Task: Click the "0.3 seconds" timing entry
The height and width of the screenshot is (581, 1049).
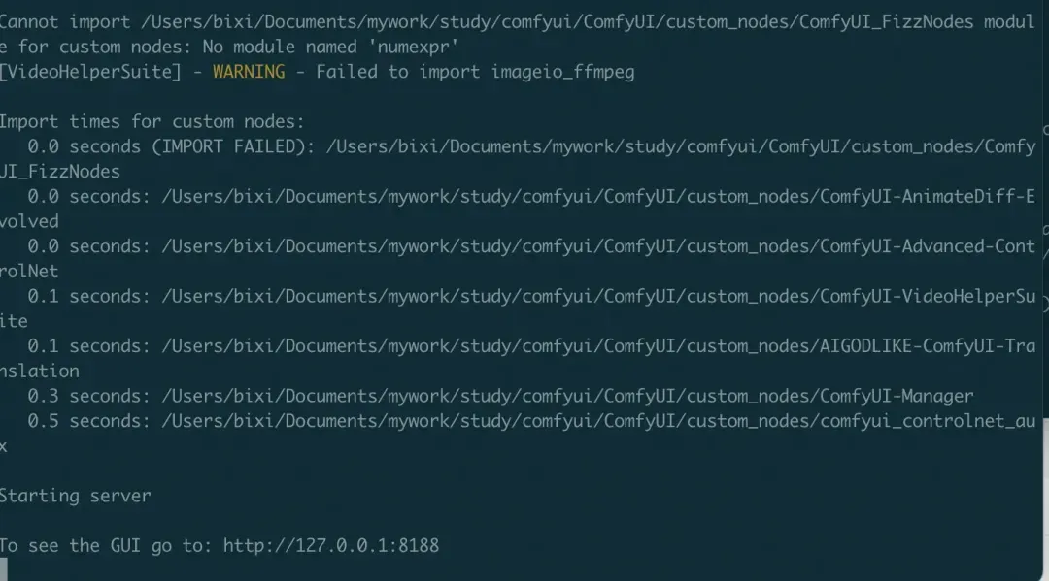Action: tap(88, 396)
